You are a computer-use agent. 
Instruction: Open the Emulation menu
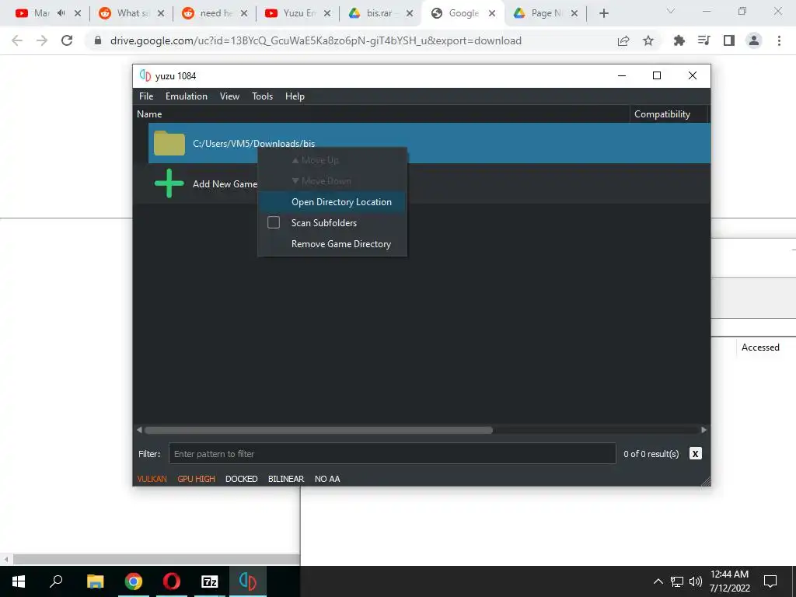(x=187, y=96)
